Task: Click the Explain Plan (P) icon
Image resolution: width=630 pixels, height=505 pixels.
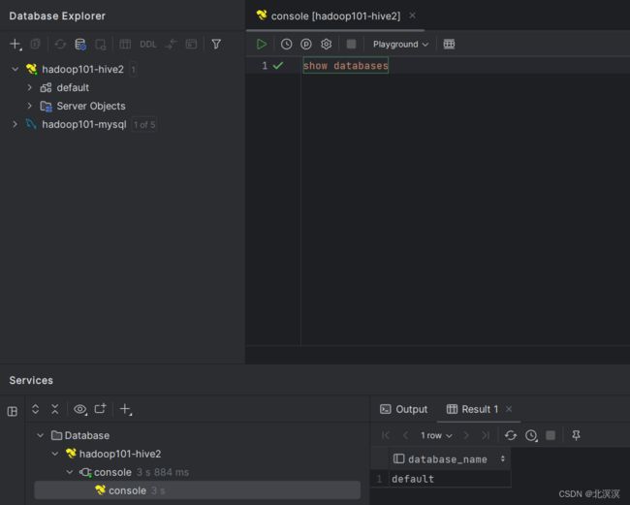Action: (x=306, y=44)
